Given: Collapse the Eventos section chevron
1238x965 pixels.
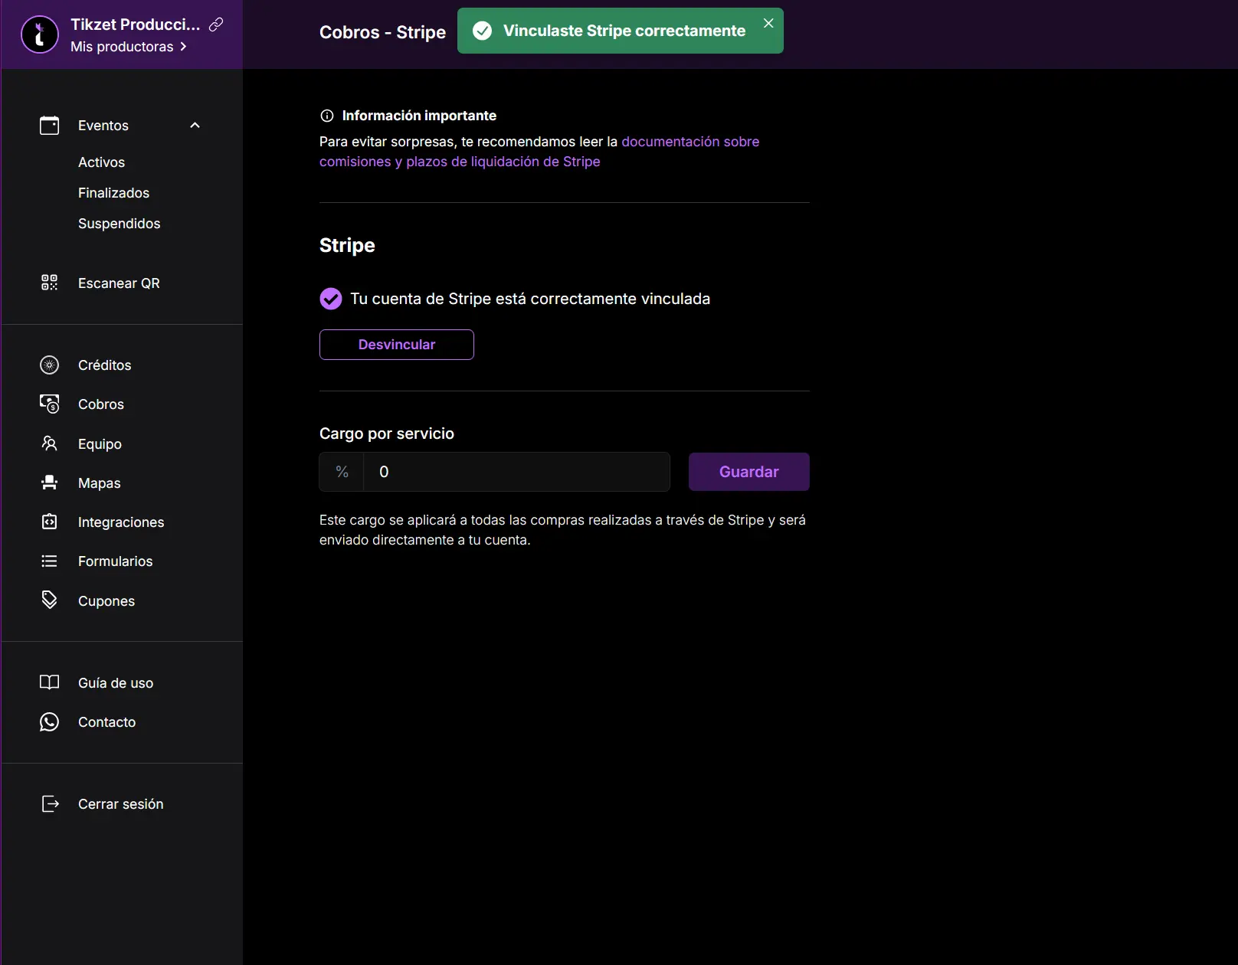Looking at the screenshot, I should point(195,126).
